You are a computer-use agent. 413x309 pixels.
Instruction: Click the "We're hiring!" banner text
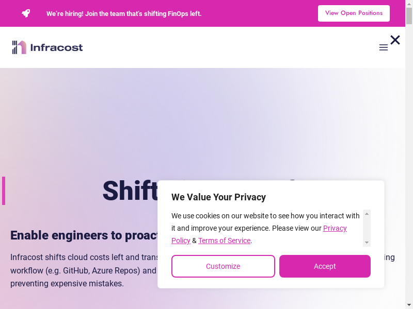124,14
